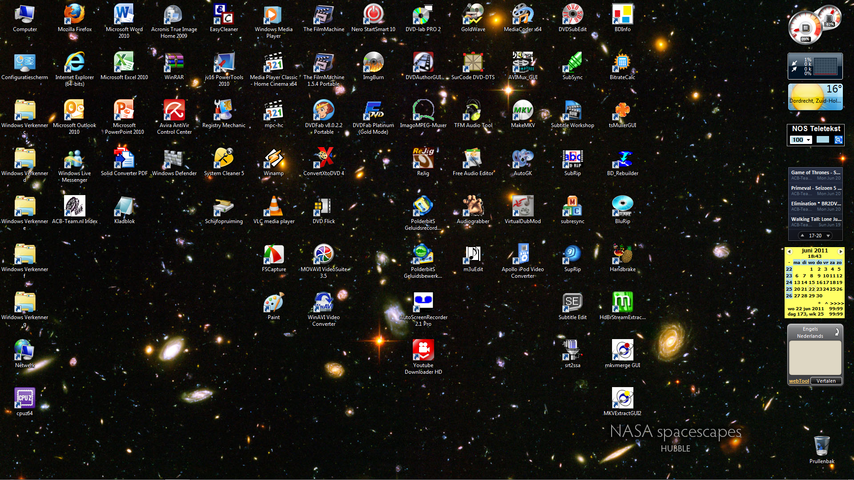Select the DVDSubEdit icon
Screen dimensions: 854x480
[572, 18]
